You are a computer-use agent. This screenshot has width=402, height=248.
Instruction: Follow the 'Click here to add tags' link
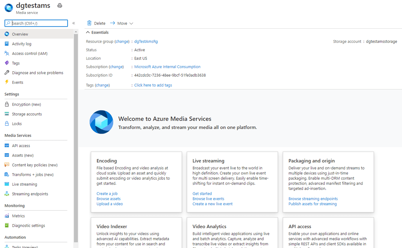pyautogui.click(x=153, y=85)
